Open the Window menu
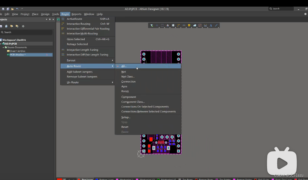Image resolution: width=308 pixels, height=180 pixels. (89, 14)
